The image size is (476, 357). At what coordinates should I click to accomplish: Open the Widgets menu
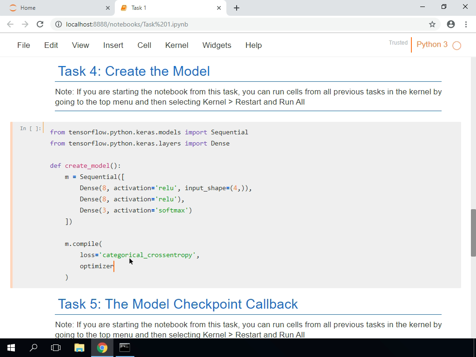pyautogui.click(x=217, y=45)
